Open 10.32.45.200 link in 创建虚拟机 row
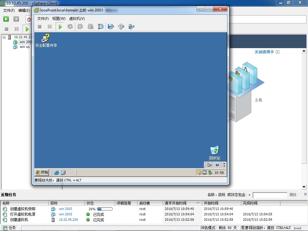The width and height of the screenshot is (308, 231). click(x=68, y=220)
